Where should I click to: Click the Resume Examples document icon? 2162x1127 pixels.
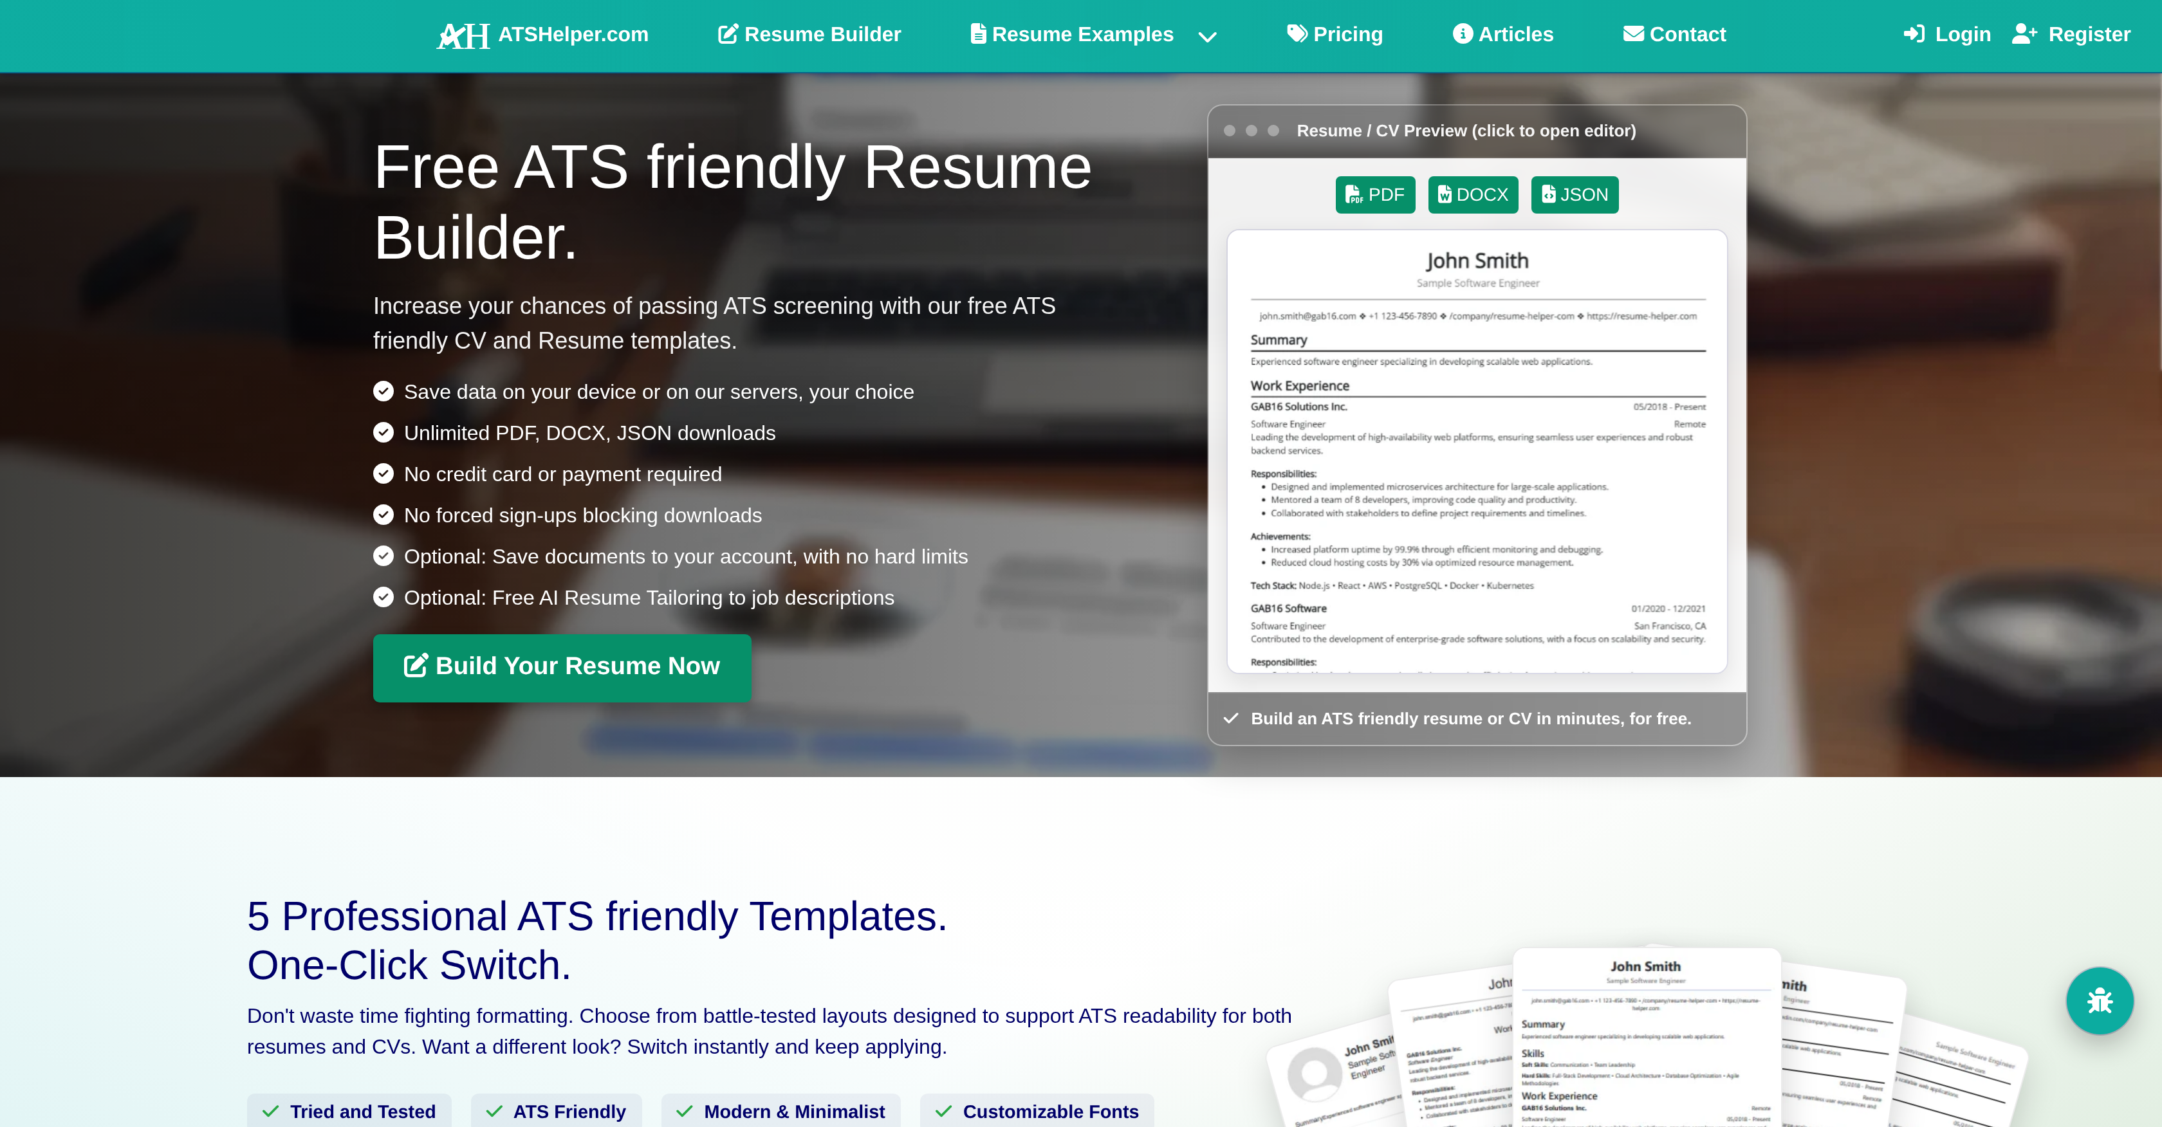coord(978,33)
